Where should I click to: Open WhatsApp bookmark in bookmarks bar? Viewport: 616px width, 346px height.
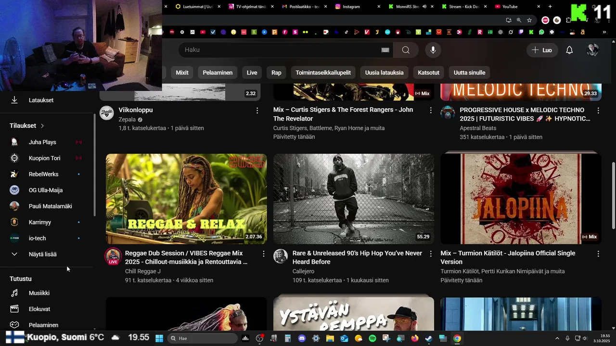pos(541,32)
